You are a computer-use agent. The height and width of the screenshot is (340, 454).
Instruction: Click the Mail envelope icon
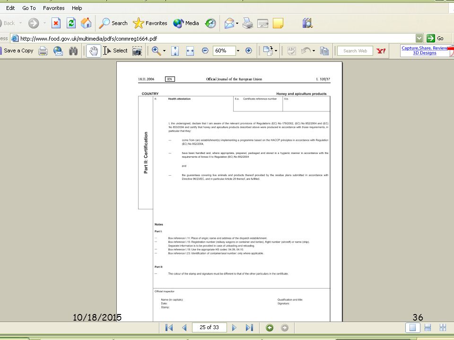coord(229,23)
